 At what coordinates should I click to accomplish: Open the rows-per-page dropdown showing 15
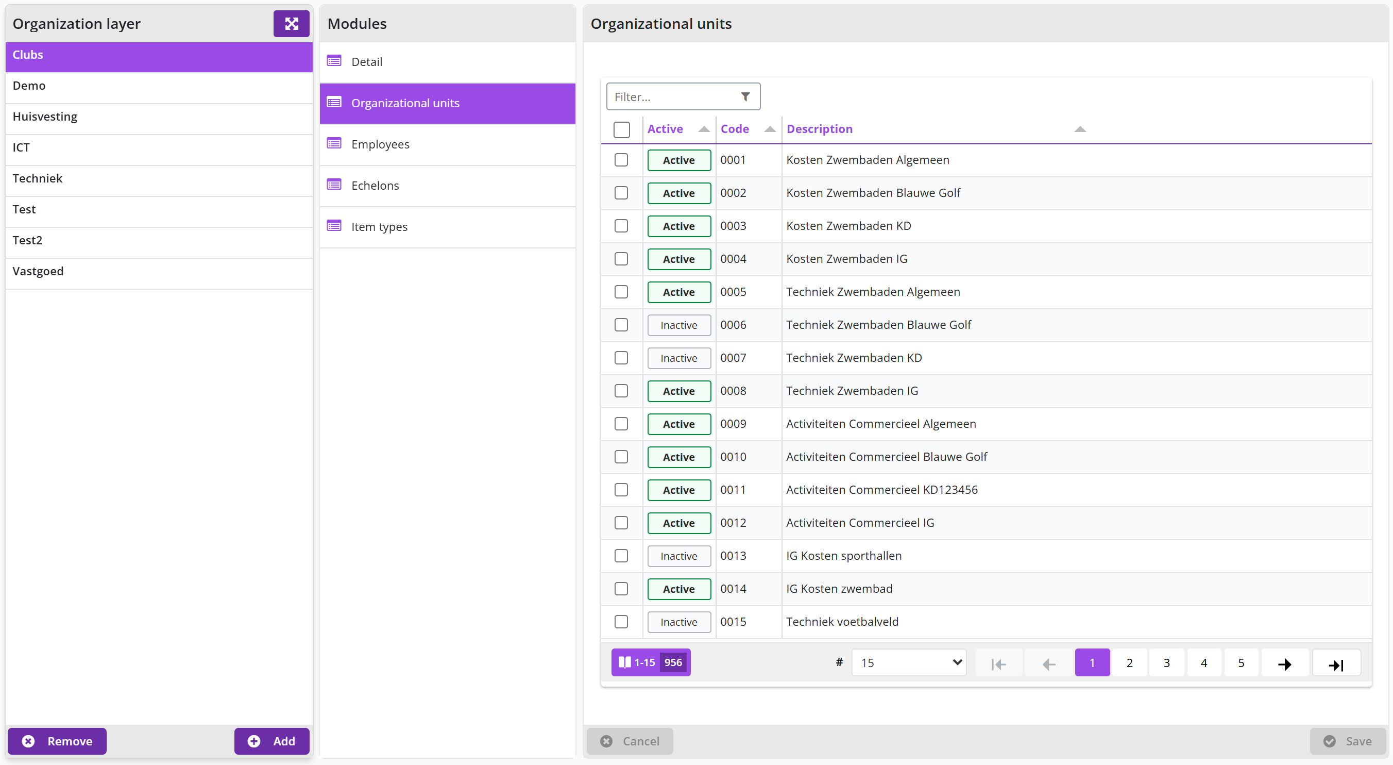909,663
